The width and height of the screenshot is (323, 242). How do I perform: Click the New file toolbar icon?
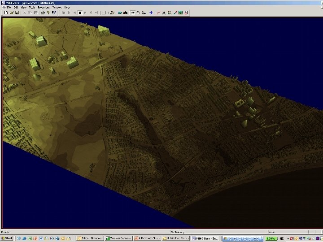click(7, 13)
